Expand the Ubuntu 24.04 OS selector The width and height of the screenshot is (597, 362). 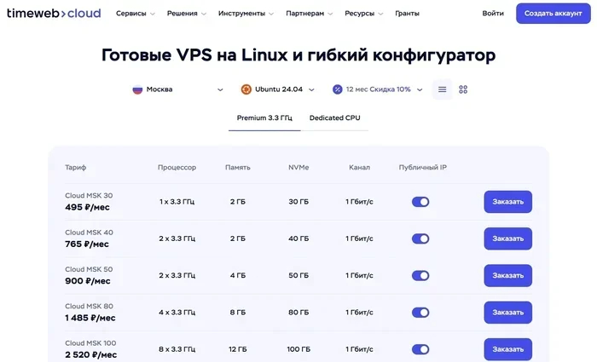click(x=278, y=89)
